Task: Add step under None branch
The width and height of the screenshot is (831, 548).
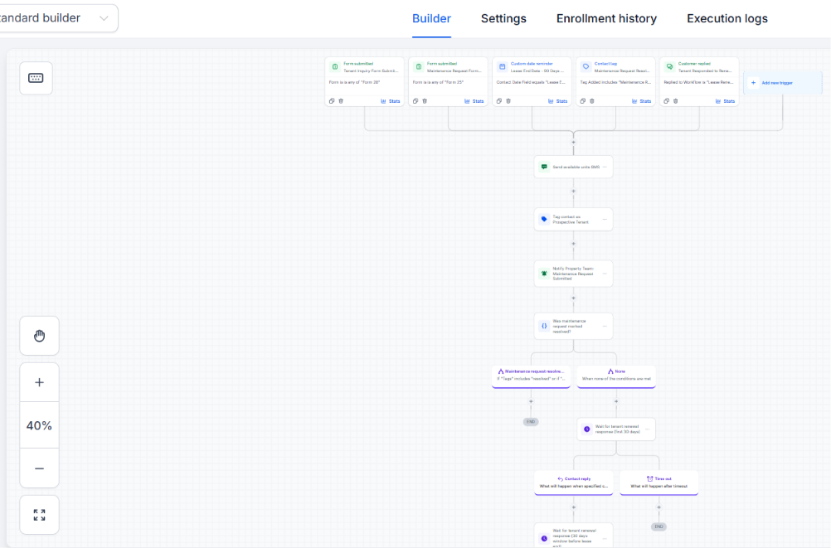Action: (616, 401)
